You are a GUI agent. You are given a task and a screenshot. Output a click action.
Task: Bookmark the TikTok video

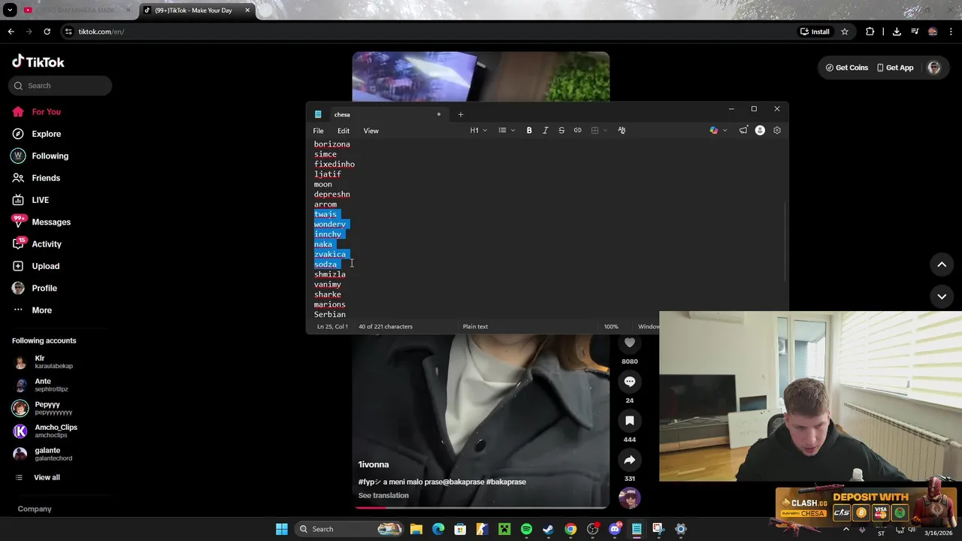coord(630,421)
